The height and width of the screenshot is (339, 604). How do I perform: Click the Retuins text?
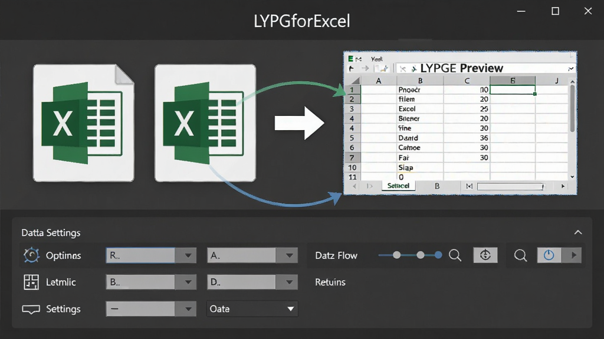[x=330, y=282]
